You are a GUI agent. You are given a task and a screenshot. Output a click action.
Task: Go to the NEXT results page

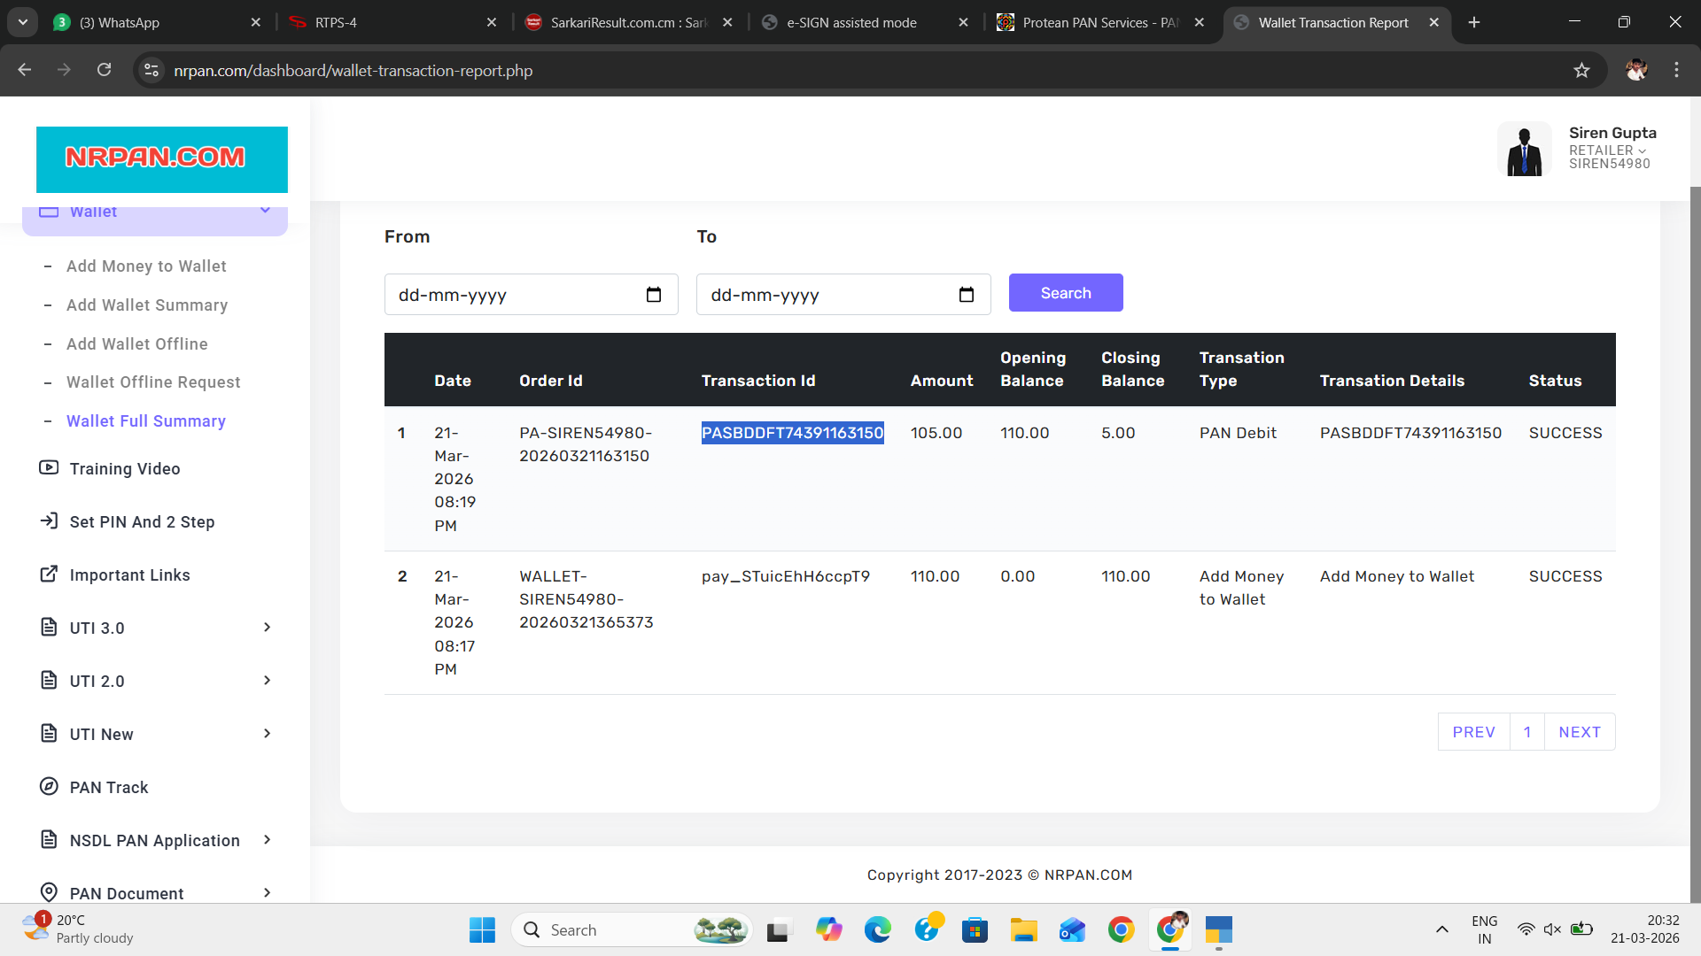tap(1579, 732)
